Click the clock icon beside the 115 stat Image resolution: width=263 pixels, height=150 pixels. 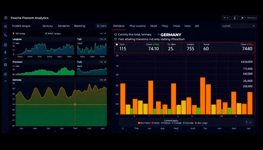117,44
